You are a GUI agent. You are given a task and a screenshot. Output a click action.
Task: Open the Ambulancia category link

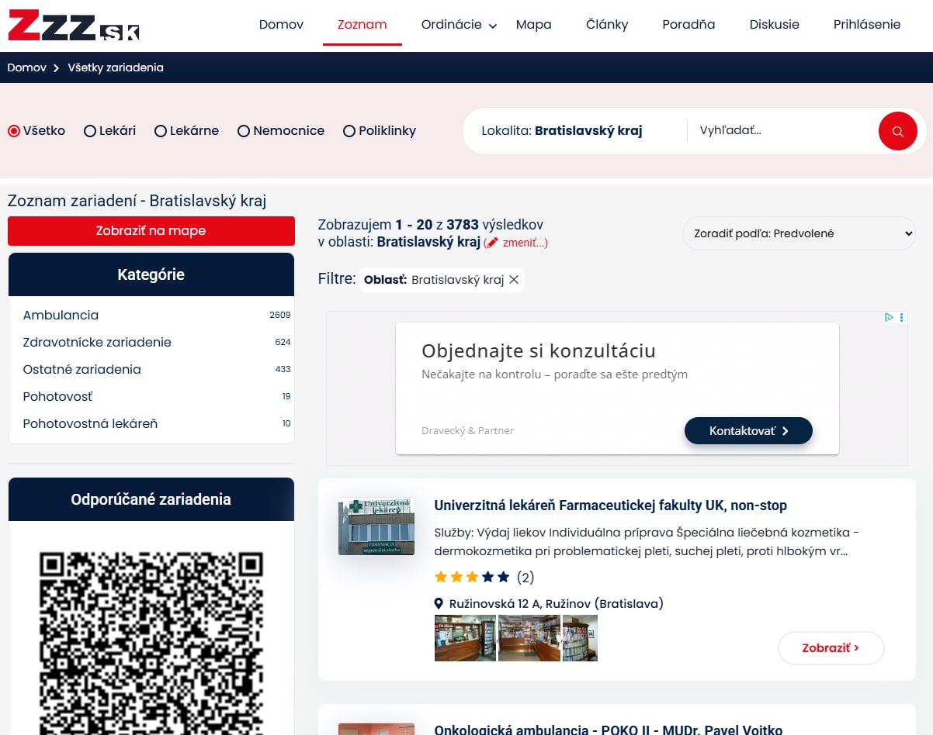tap(61, 315)
